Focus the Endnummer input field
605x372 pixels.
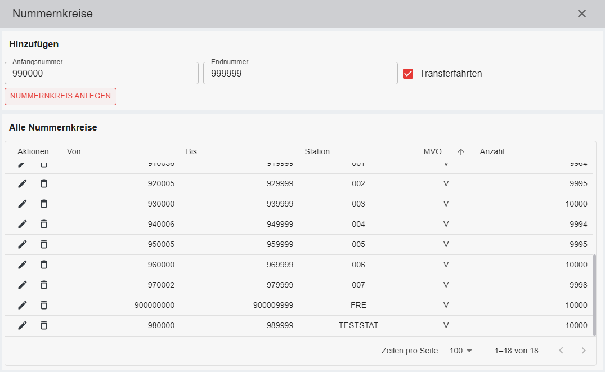(300, 73)
